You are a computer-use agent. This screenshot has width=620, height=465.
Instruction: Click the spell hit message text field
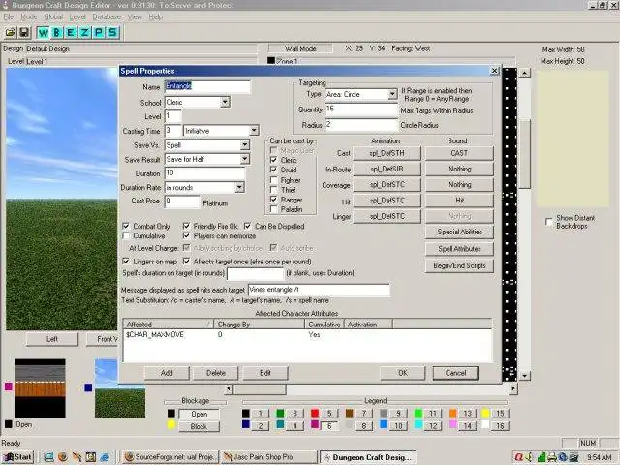tap(319, 290)
